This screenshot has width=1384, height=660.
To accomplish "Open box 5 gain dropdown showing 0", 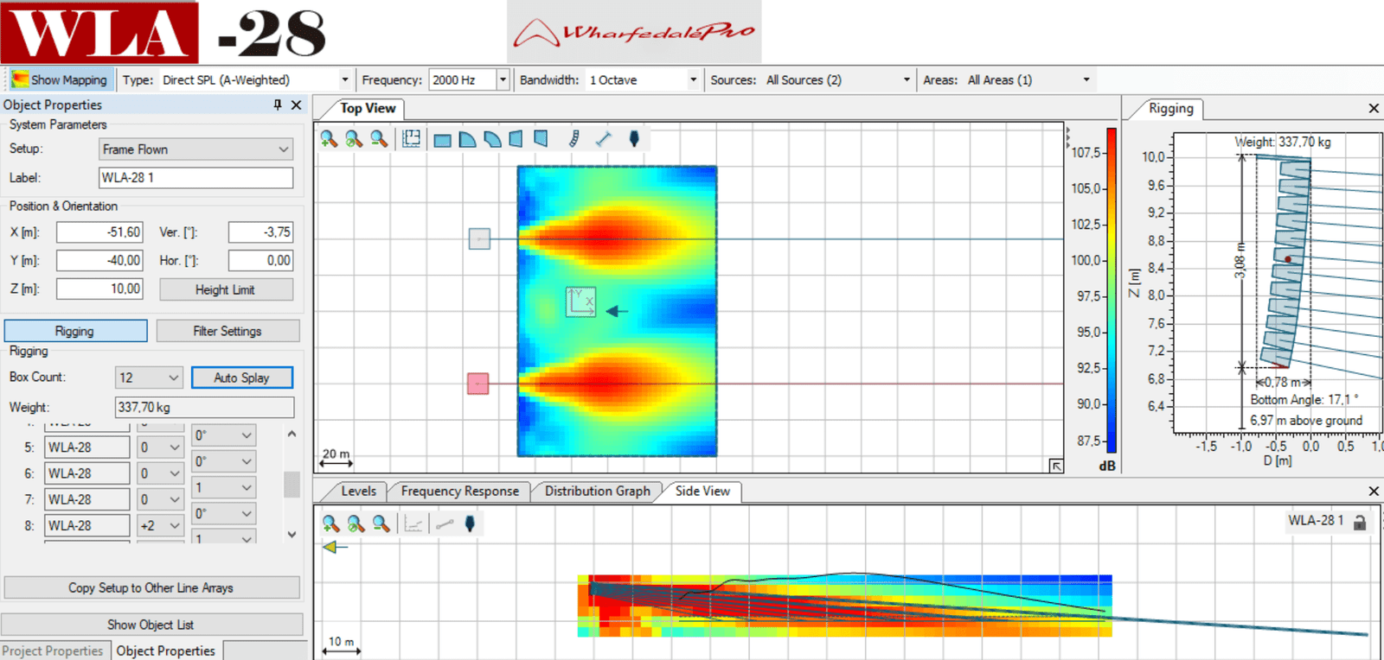I will (160, 447).
